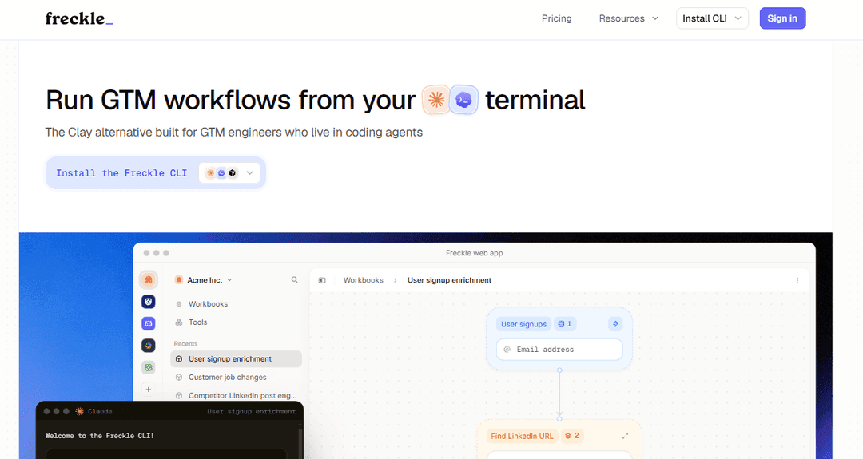Click the Email address field in User signups

[559, 350]
